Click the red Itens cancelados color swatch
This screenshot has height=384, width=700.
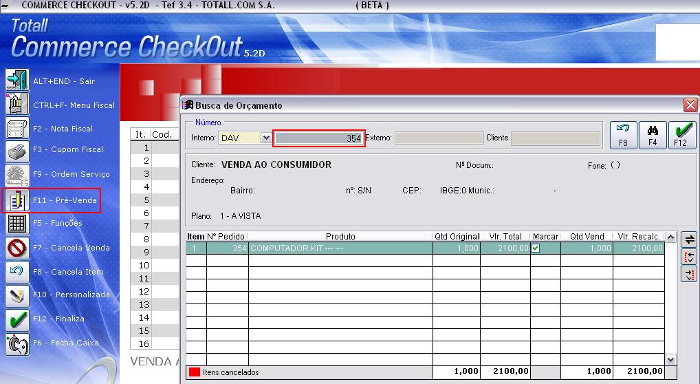click(x=195, y=372)
